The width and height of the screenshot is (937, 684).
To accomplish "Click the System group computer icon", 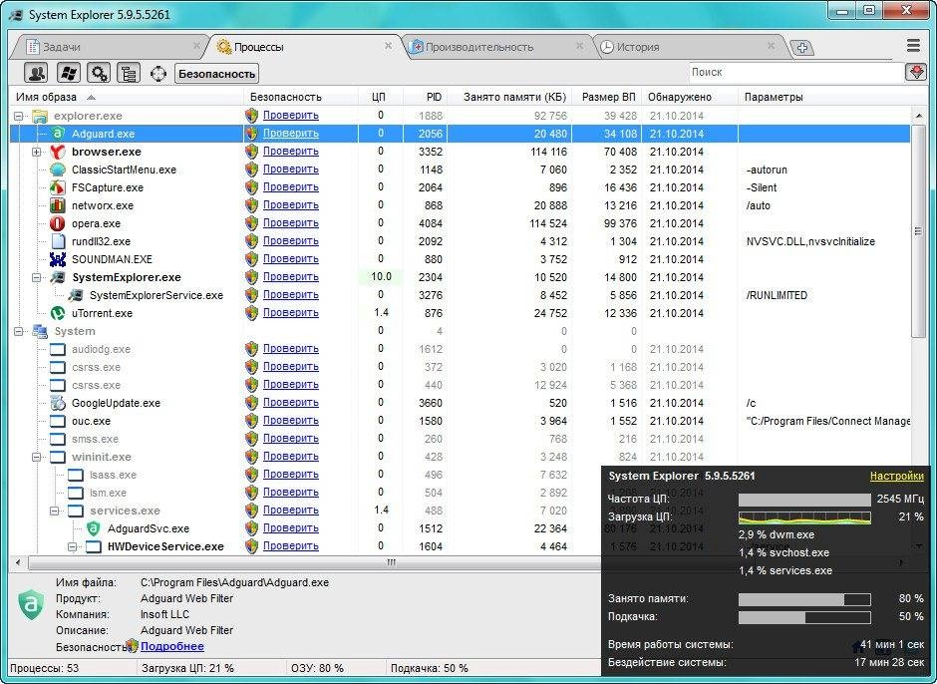I will point(40,331).
